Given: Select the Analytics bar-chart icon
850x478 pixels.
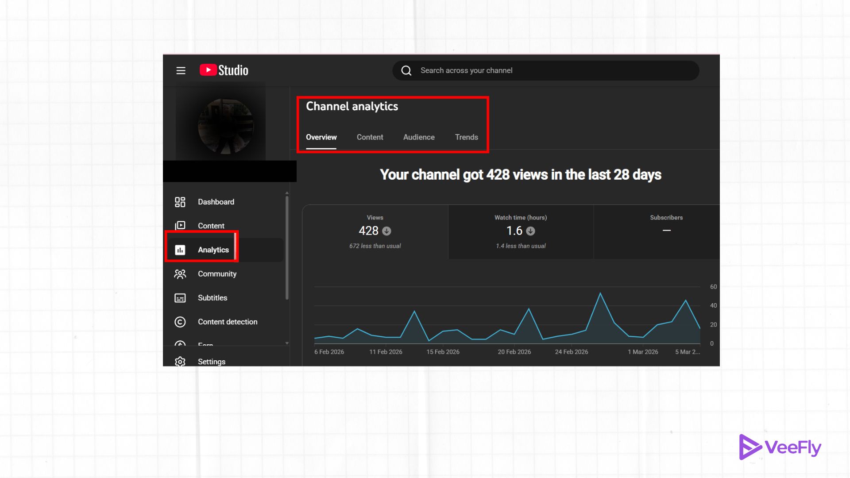Looking at the screenshot, I should tap(180, 250).
